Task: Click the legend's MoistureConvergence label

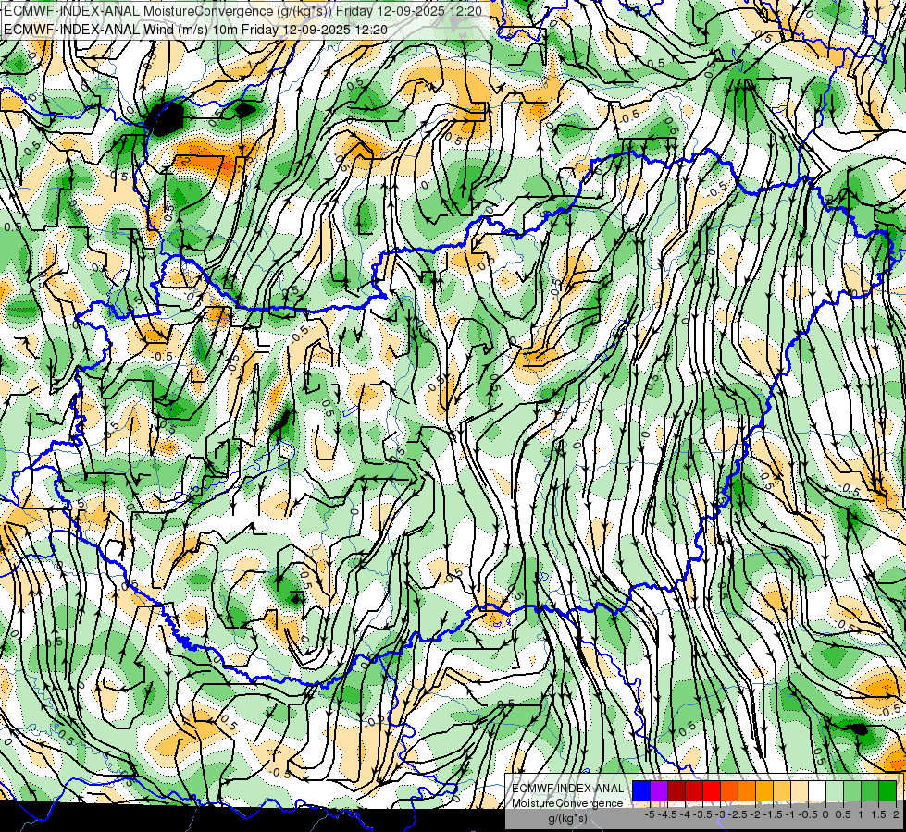Action: click(x=567, y=803)
